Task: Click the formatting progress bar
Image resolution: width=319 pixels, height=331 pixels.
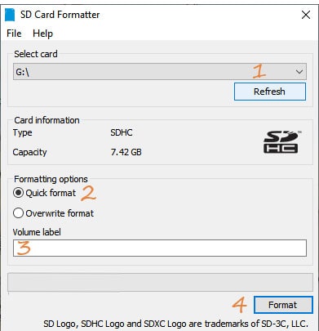Action: (x=160, y=282)
